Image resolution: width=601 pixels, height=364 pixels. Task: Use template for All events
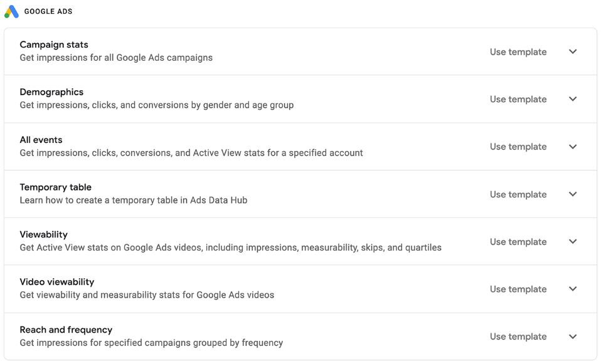(x=518, y=147)
